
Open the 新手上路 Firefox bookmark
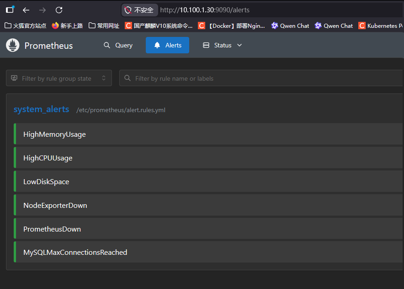(x=67, y=26)
